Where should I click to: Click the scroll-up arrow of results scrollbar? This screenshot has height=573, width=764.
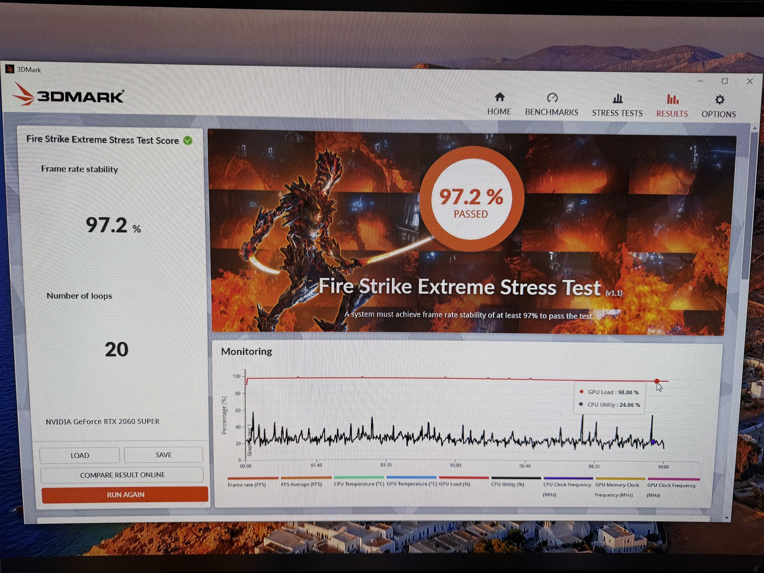754,128
